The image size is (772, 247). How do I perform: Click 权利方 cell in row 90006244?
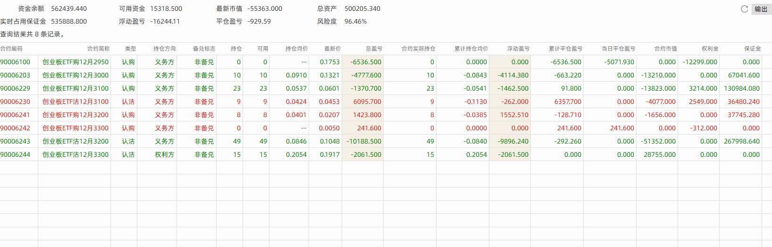click(164, 154)
